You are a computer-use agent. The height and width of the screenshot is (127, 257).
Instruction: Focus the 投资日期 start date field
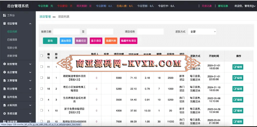pos(66,32)
